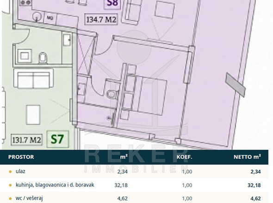Click the yellow bullet beside kuhinja row

pyautogui.click(x=10, y=185)
